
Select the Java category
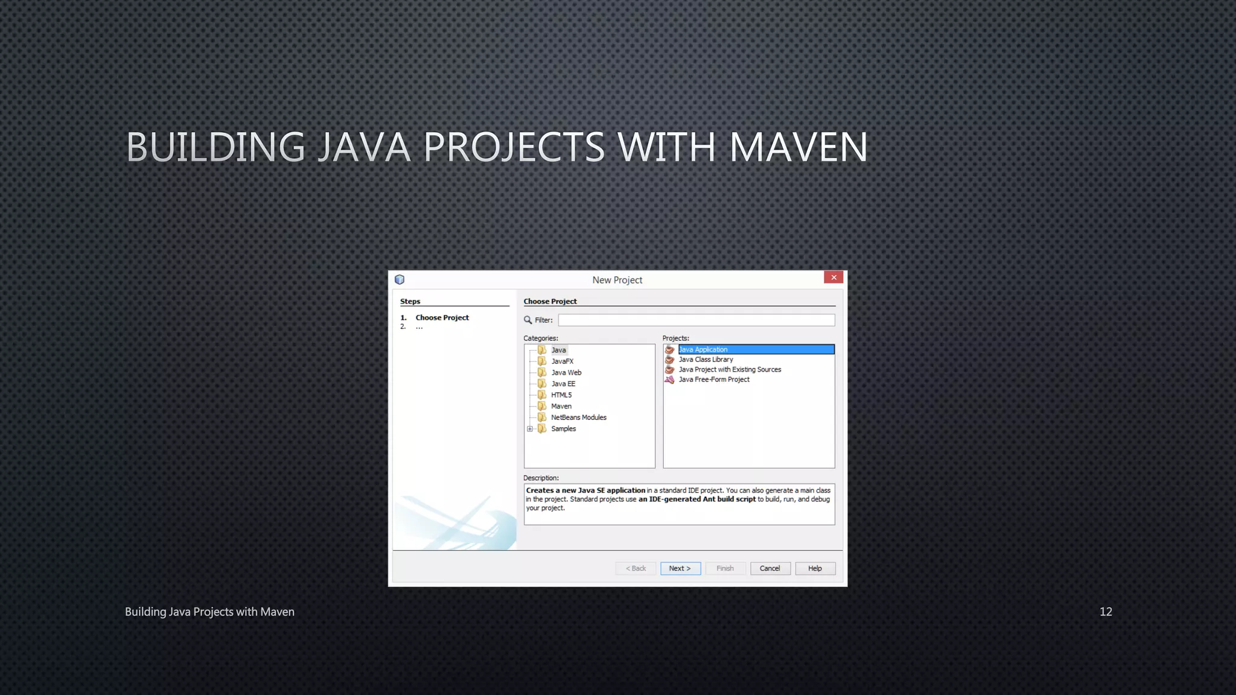[x=559, y=350]
